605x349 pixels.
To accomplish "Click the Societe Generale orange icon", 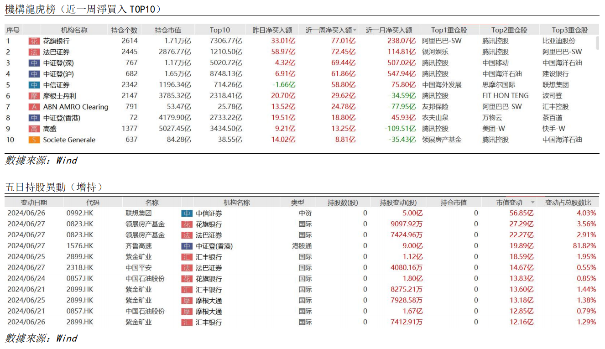I will click(x=34, y=140).
